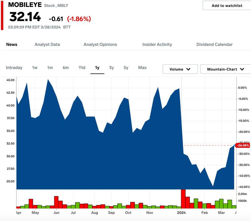The height and width of the screenshot is (221, 251).
Task: Click the 1000k volume axis label
Action: coord(243,201)
